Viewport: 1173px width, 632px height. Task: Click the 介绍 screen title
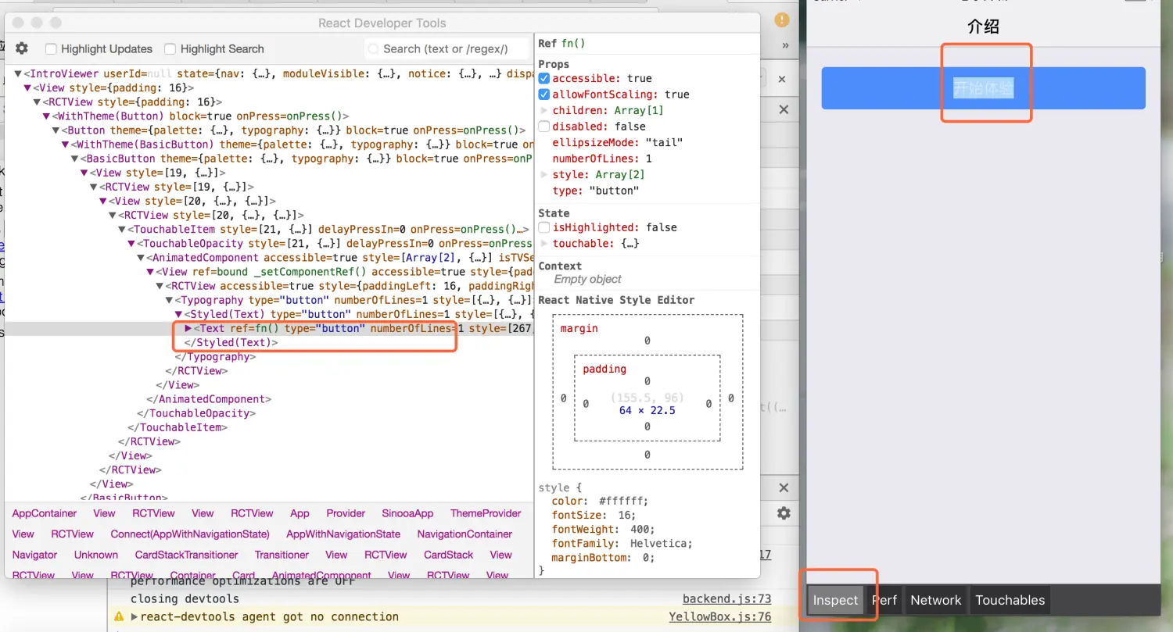983,27
